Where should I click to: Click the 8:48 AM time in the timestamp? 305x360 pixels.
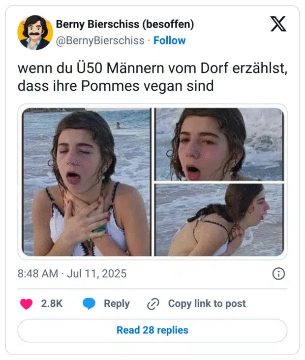pos(37,274)
